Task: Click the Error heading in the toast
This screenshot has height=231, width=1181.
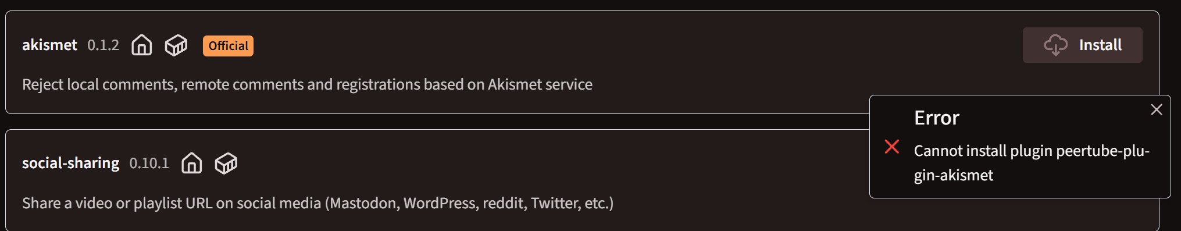Action: pyautogui.click(x=936, y=118)
